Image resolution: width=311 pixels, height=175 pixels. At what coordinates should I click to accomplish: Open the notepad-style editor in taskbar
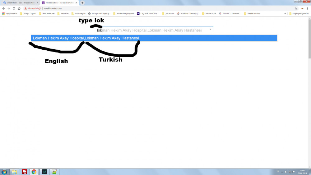(54, 172)
